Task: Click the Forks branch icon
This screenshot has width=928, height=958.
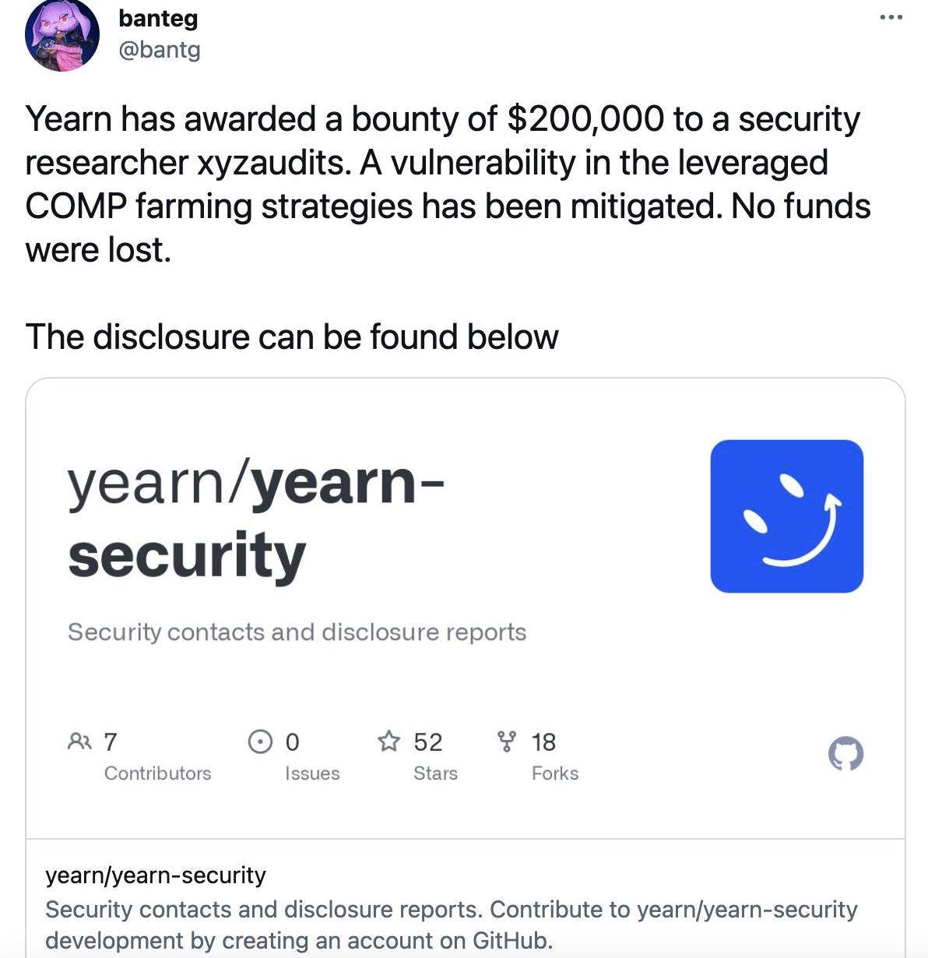Action: point(507,741)
